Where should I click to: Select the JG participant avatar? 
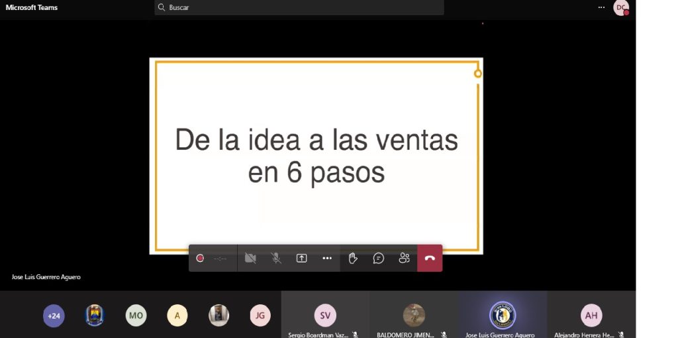tap(260, 315)
